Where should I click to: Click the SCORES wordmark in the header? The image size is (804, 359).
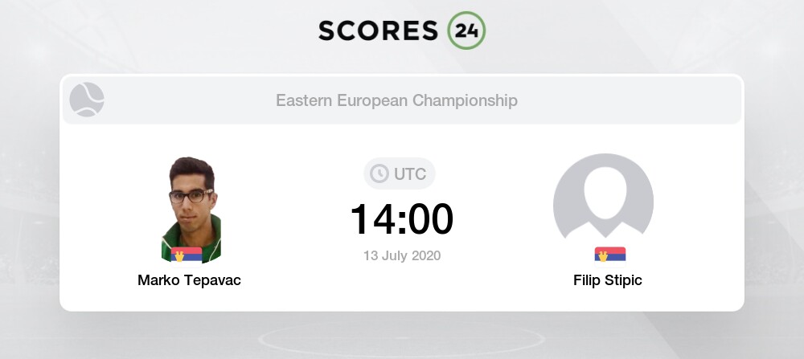tap(379, 31)
